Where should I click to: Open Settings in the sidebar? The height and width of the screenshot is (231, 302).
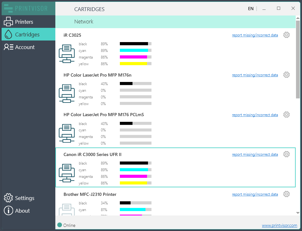click(24, 198)
